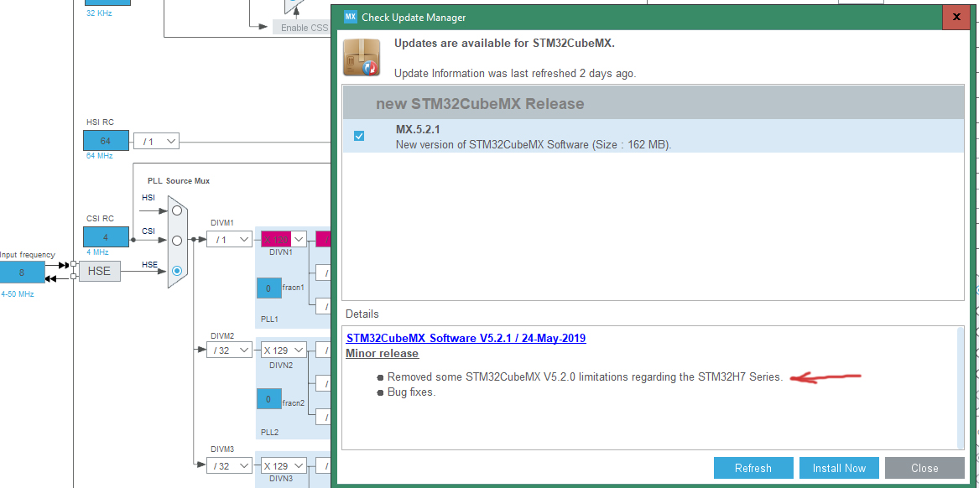Uncheck the MX.5.2.1 update checkbox
Viewport: 979px width, 488px height.
tap(359, 136)
